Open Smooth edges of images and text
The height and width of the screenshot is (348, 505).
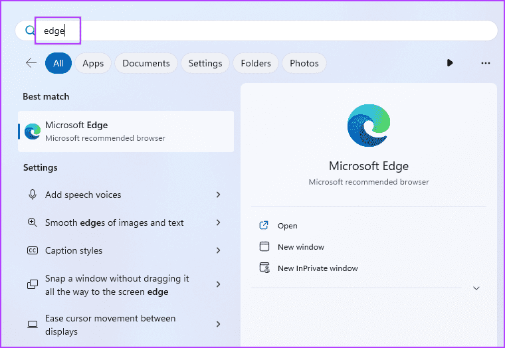click(x=126, y=222)
